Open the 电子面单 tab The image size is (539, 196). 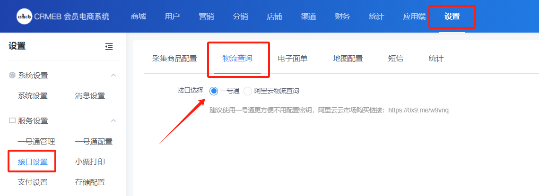coord(293,59)
